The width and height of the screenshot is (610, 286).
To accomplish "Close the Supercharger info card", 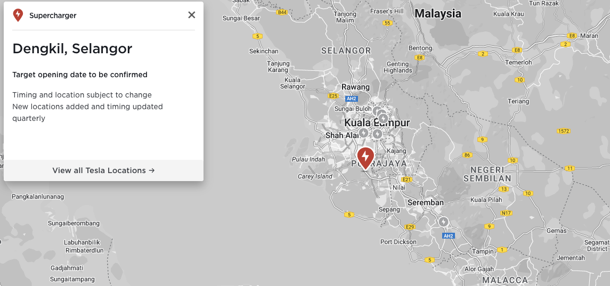I will (191, 15).
